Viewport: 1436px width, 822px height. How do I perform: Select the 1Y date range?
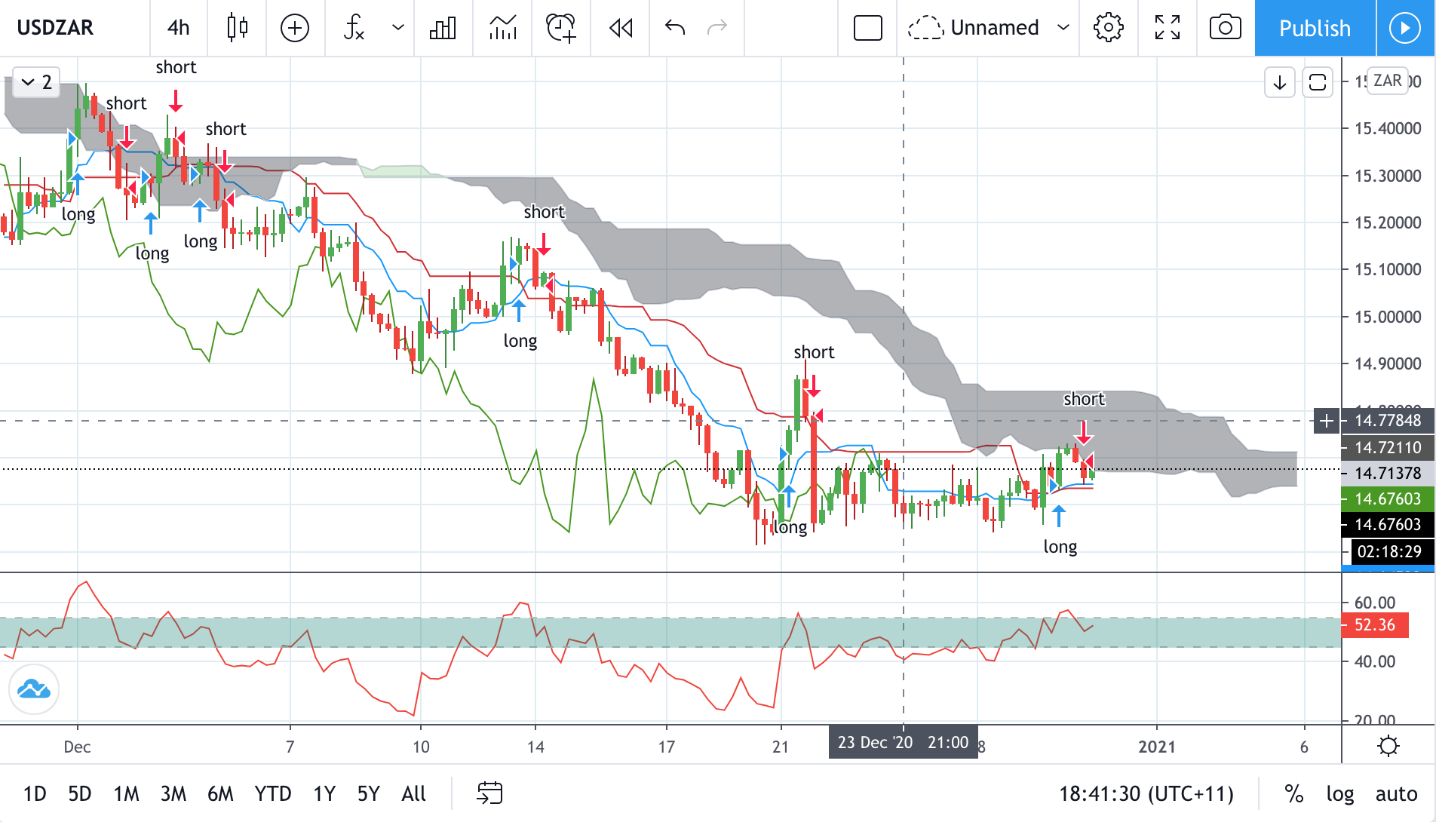(324, 793)
